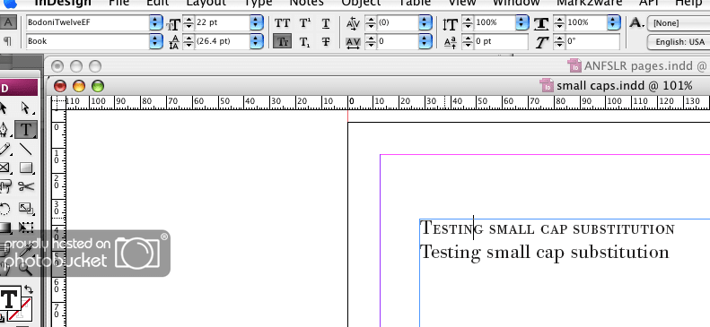710x327 pixels.
Task: Select the Rotate tool in the toolbox
Action: (4, 209)
